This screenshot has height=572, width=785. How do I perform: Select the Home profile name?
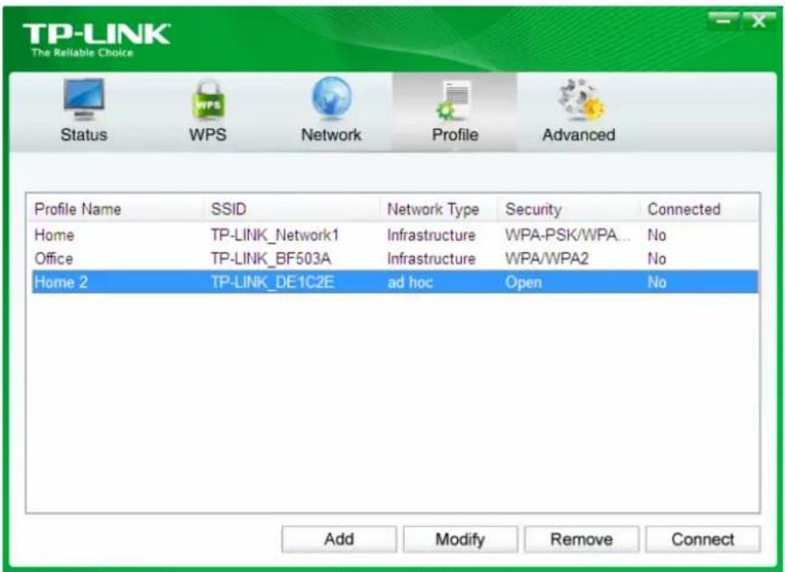54,235
